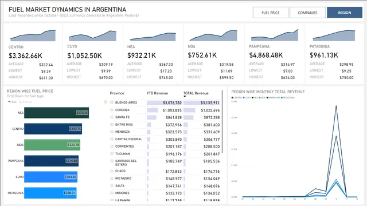367x206 pixels.
Task: Click the PATAGONIA total value $961.13K
Action: click(x=324, y=55)
